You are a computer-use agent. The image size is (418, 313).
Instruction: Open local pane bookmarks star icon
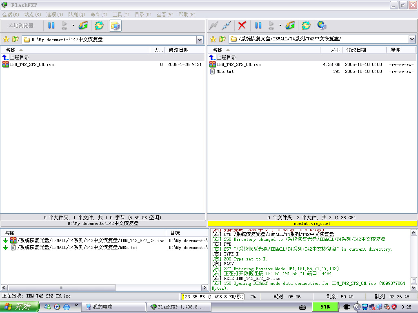(x=6, y=40)
